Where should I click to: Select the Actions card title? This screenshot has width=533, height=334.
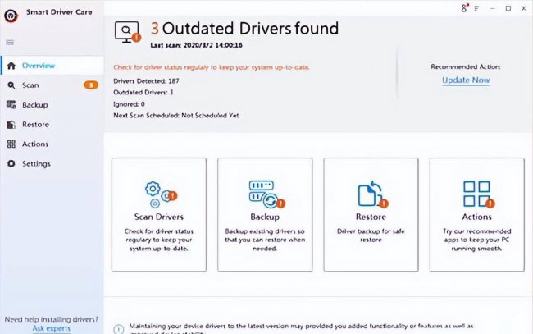[476, 217]
